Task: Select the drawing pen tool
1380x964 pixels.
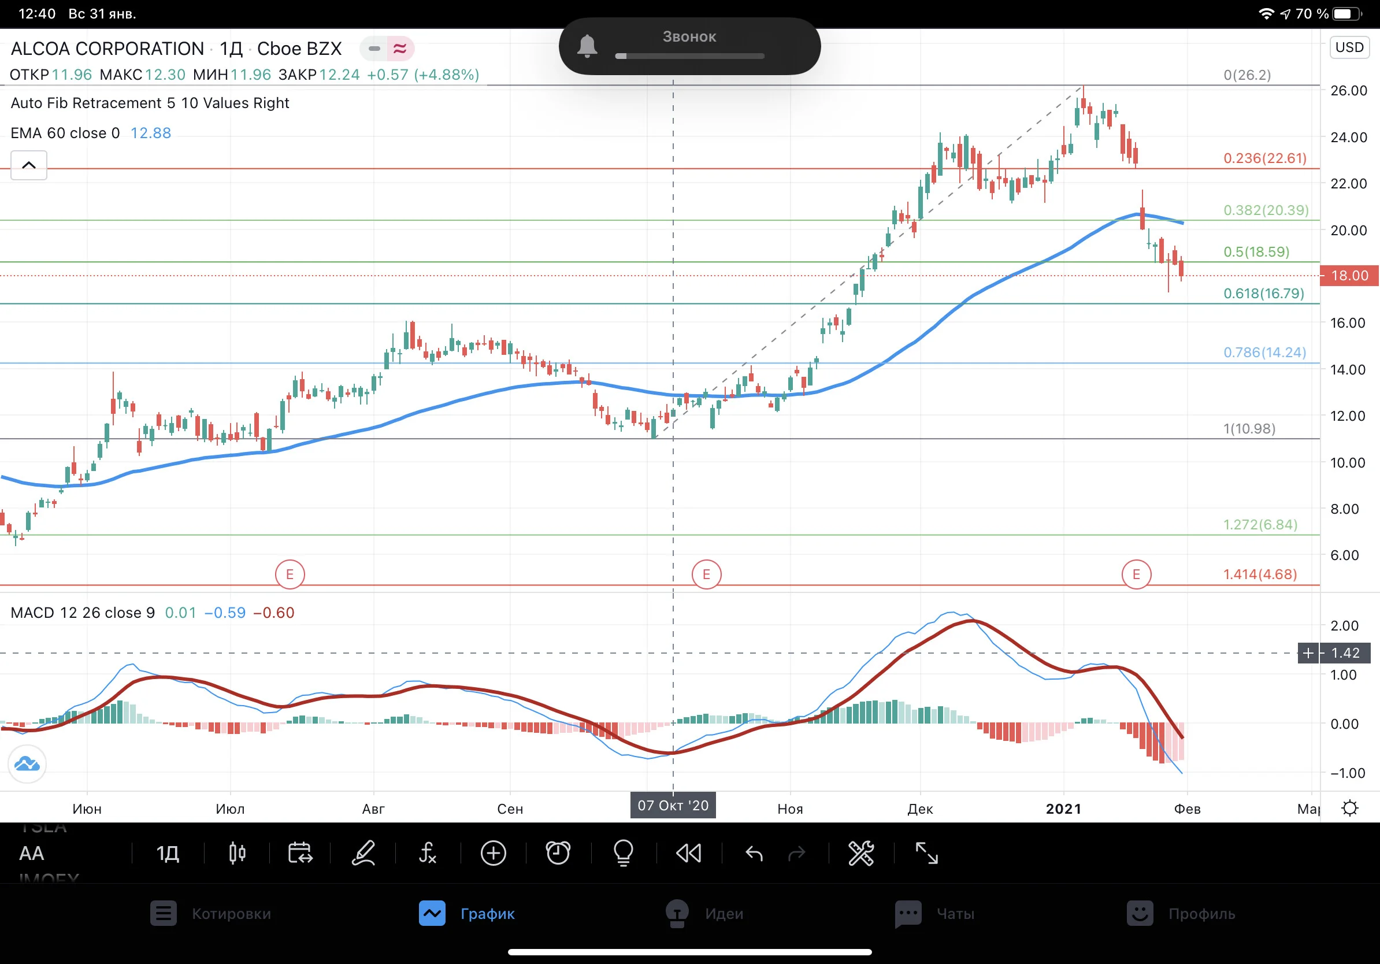Action: 363,853
